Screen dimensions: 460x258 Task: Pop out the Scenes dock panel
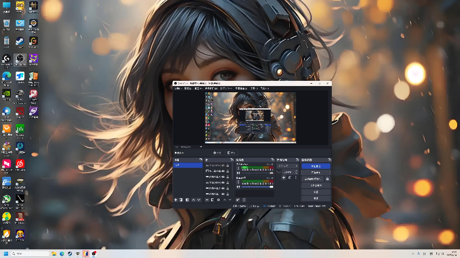click(201, 160)
